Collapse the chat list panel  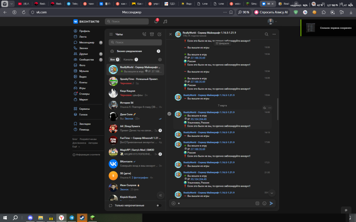click(x=161, y=195)
